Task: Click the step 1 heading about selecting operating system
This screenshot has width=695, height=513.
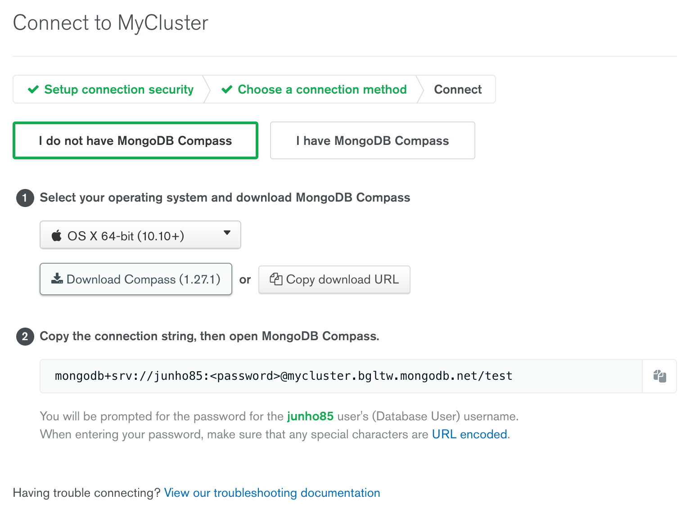Action: (225, 198)
